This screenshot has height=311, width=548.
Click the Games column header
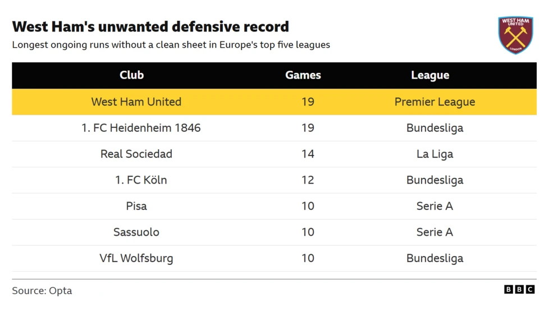click(x=303, y=75)
